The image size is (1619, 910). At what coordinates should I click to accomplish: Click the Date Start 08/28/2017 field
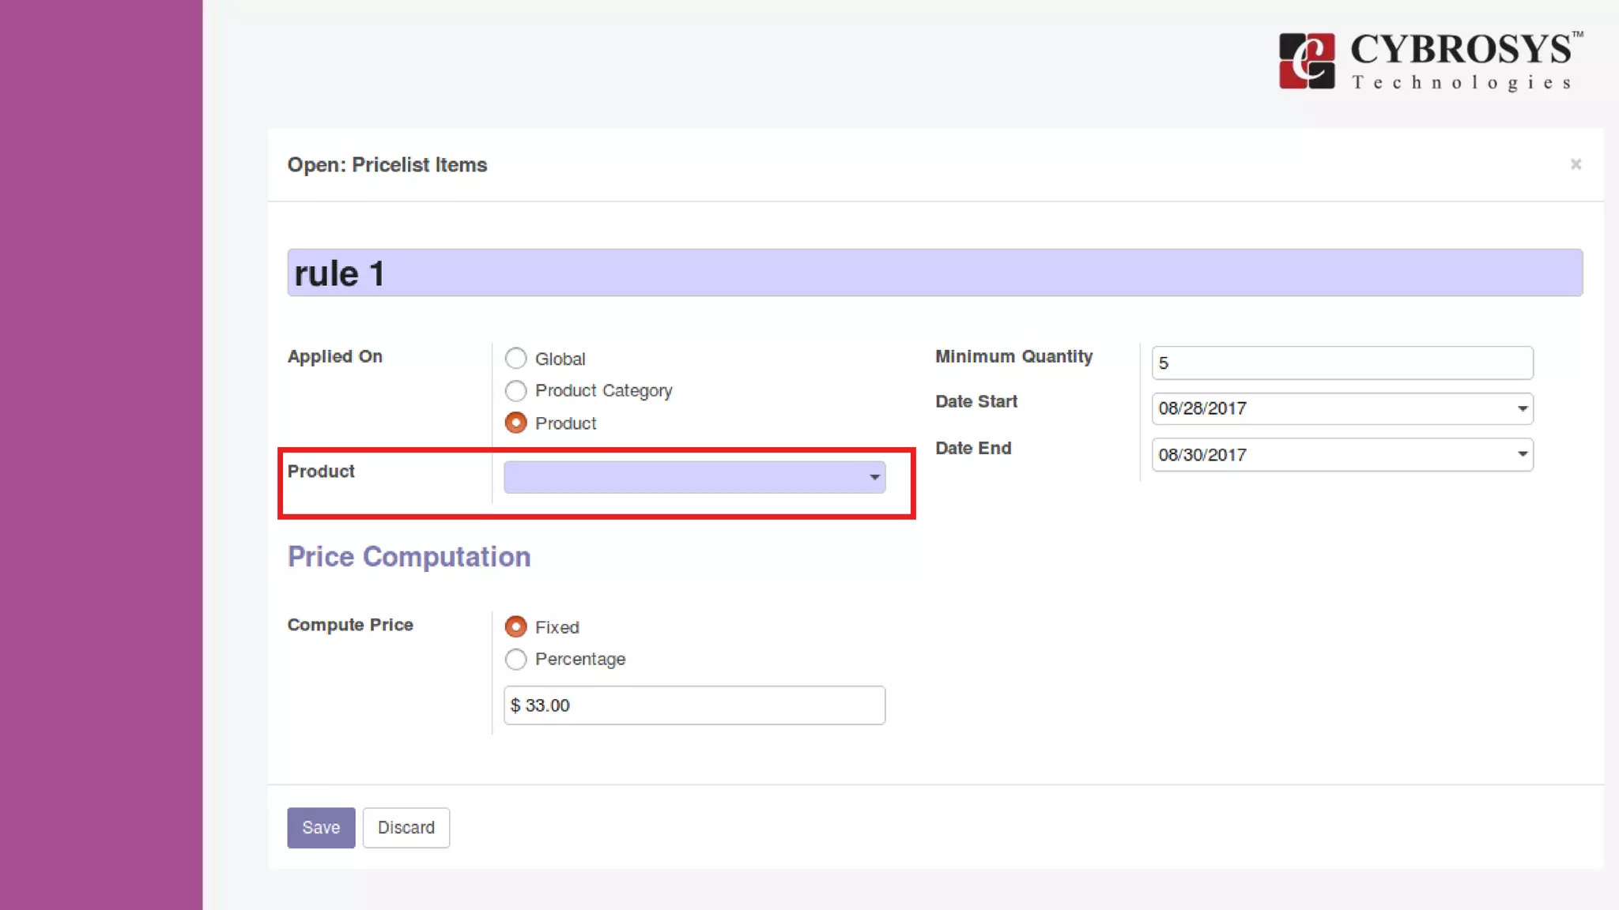click(1328, 408)
